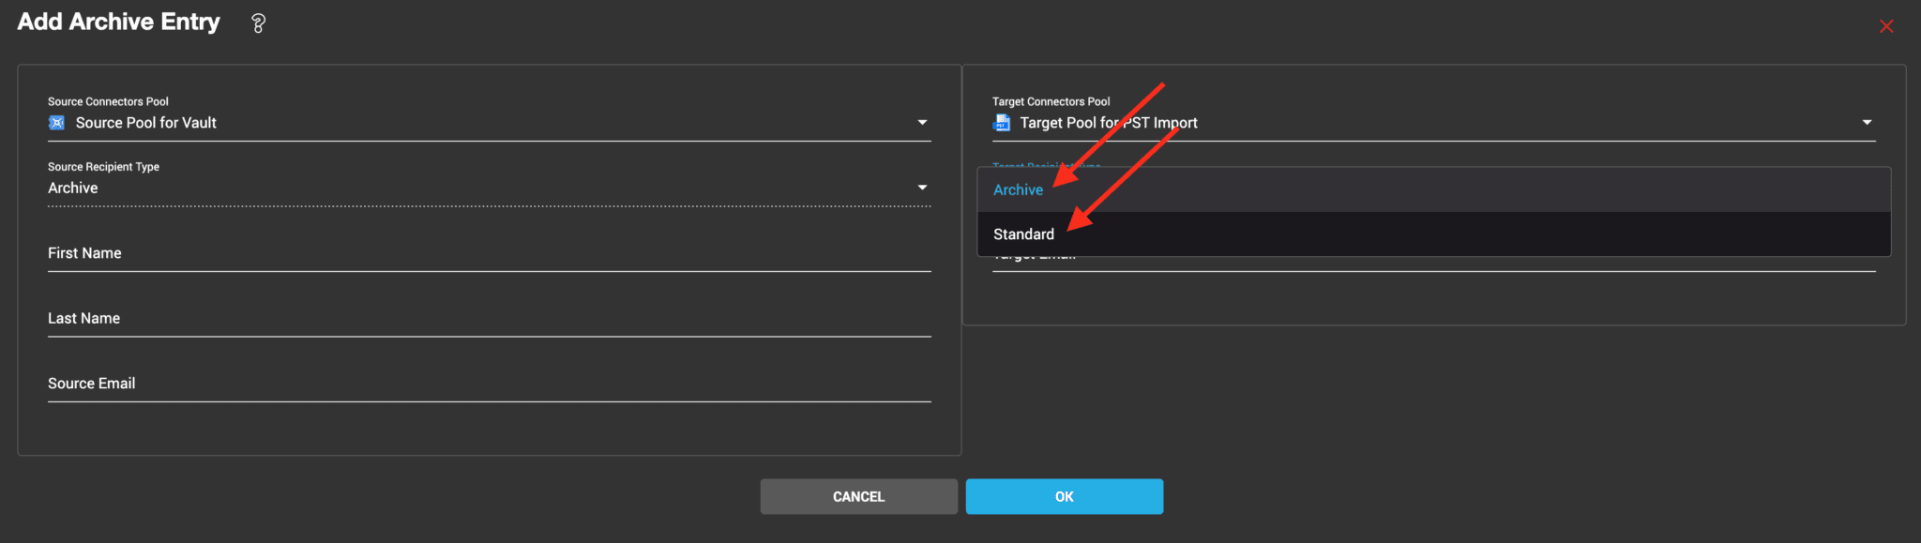
Task: Click the Source Connectors Pool label
Action: [108, 101]
